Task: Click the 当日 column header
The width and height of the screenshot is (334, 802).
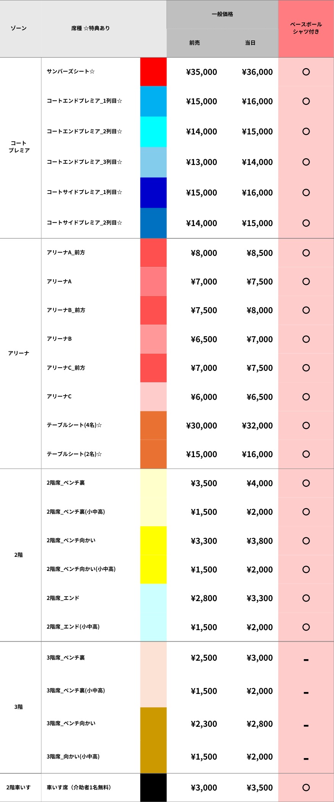Action: pos(250,43)
